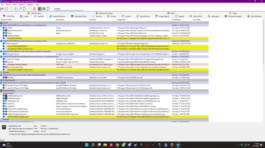265x148 pixels.
Task: Show hidden system tray icons chevron
Action: tap(238, 145)
